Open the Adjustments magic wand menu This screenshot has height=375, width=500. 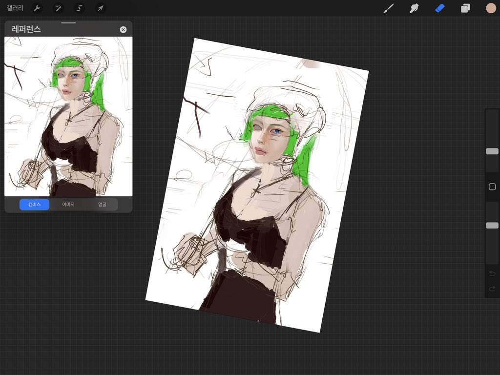click(58, 8)
